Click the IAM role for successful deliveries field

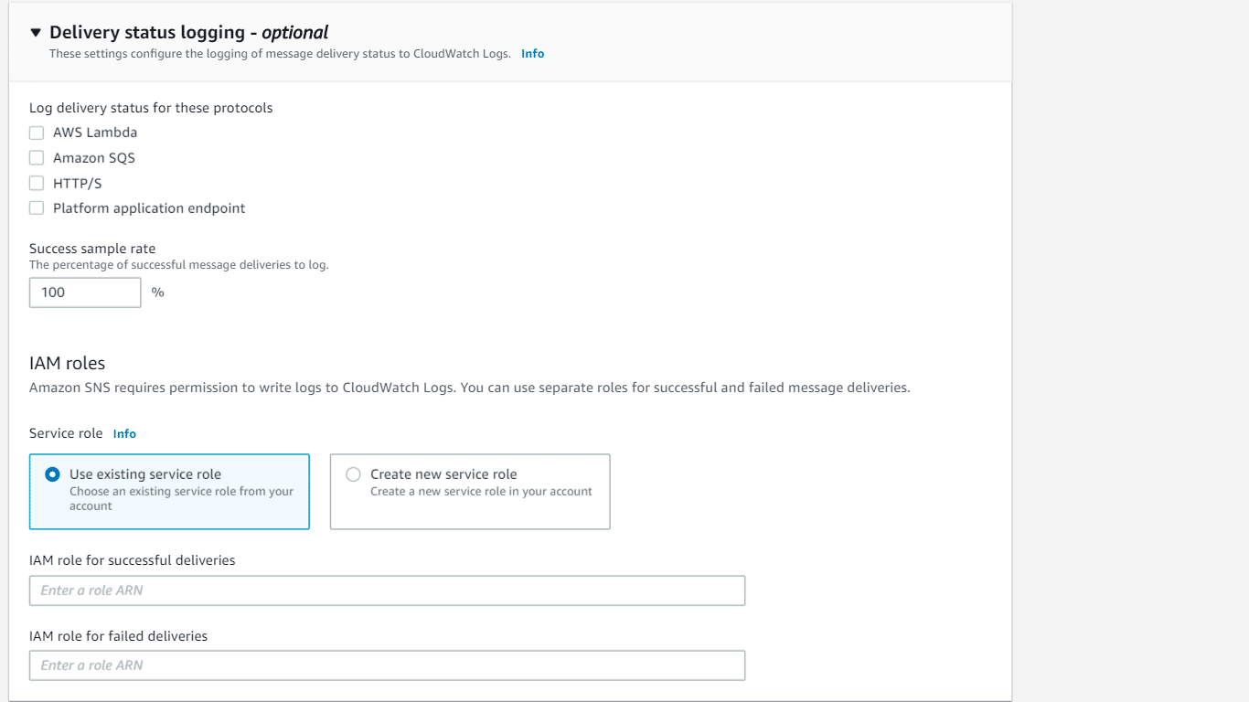(387, 590)
